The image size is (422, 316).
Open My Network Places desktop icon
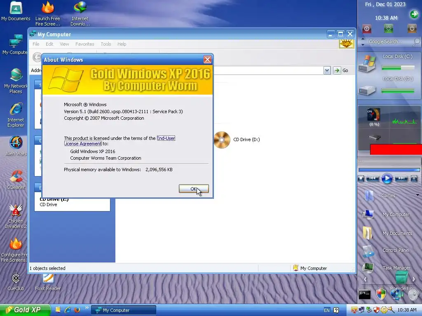(16, 81)
